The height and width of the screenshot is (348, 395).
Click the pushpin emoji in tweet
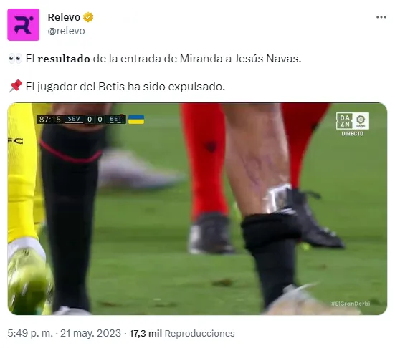[15, 87]
